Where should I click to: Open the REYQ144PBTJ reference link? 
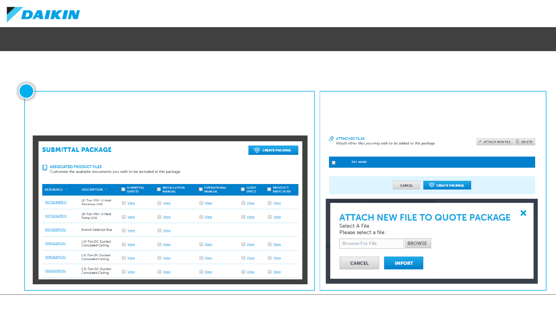tap(56, 202)
